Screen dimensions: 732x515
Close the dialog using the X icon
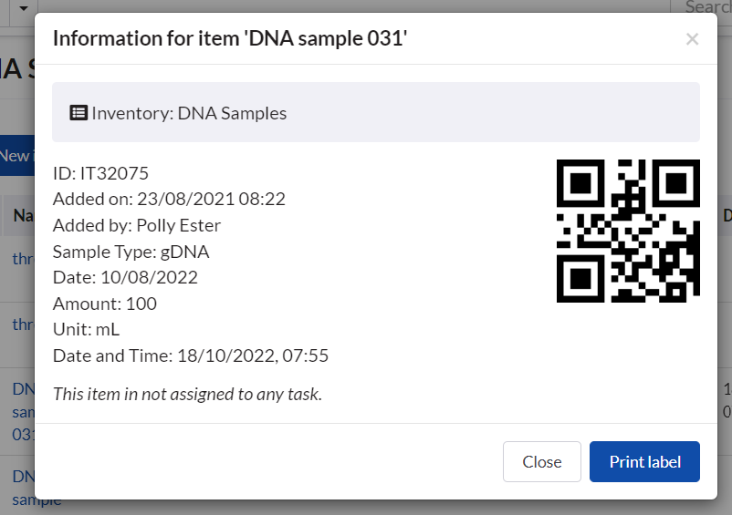692,38
